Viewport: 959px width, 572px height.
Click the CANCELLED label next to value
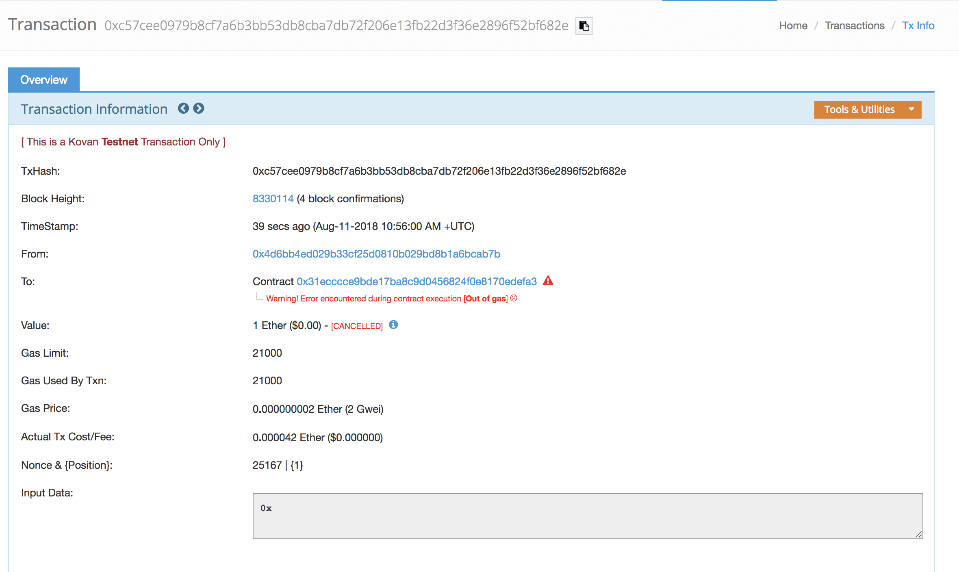click(356, 325)
